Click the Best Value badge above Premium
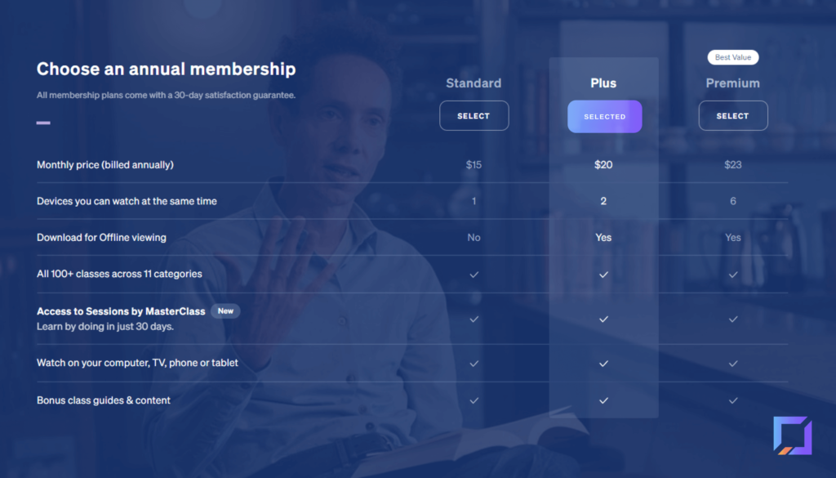The height and width of the screenshot is (478, 836). [x=732, y=57]
